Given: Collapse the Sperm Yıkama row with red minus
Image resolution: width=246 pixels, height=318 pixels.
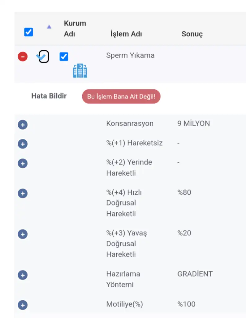Looking at the screenshot, I should click(x=23, y=57).
